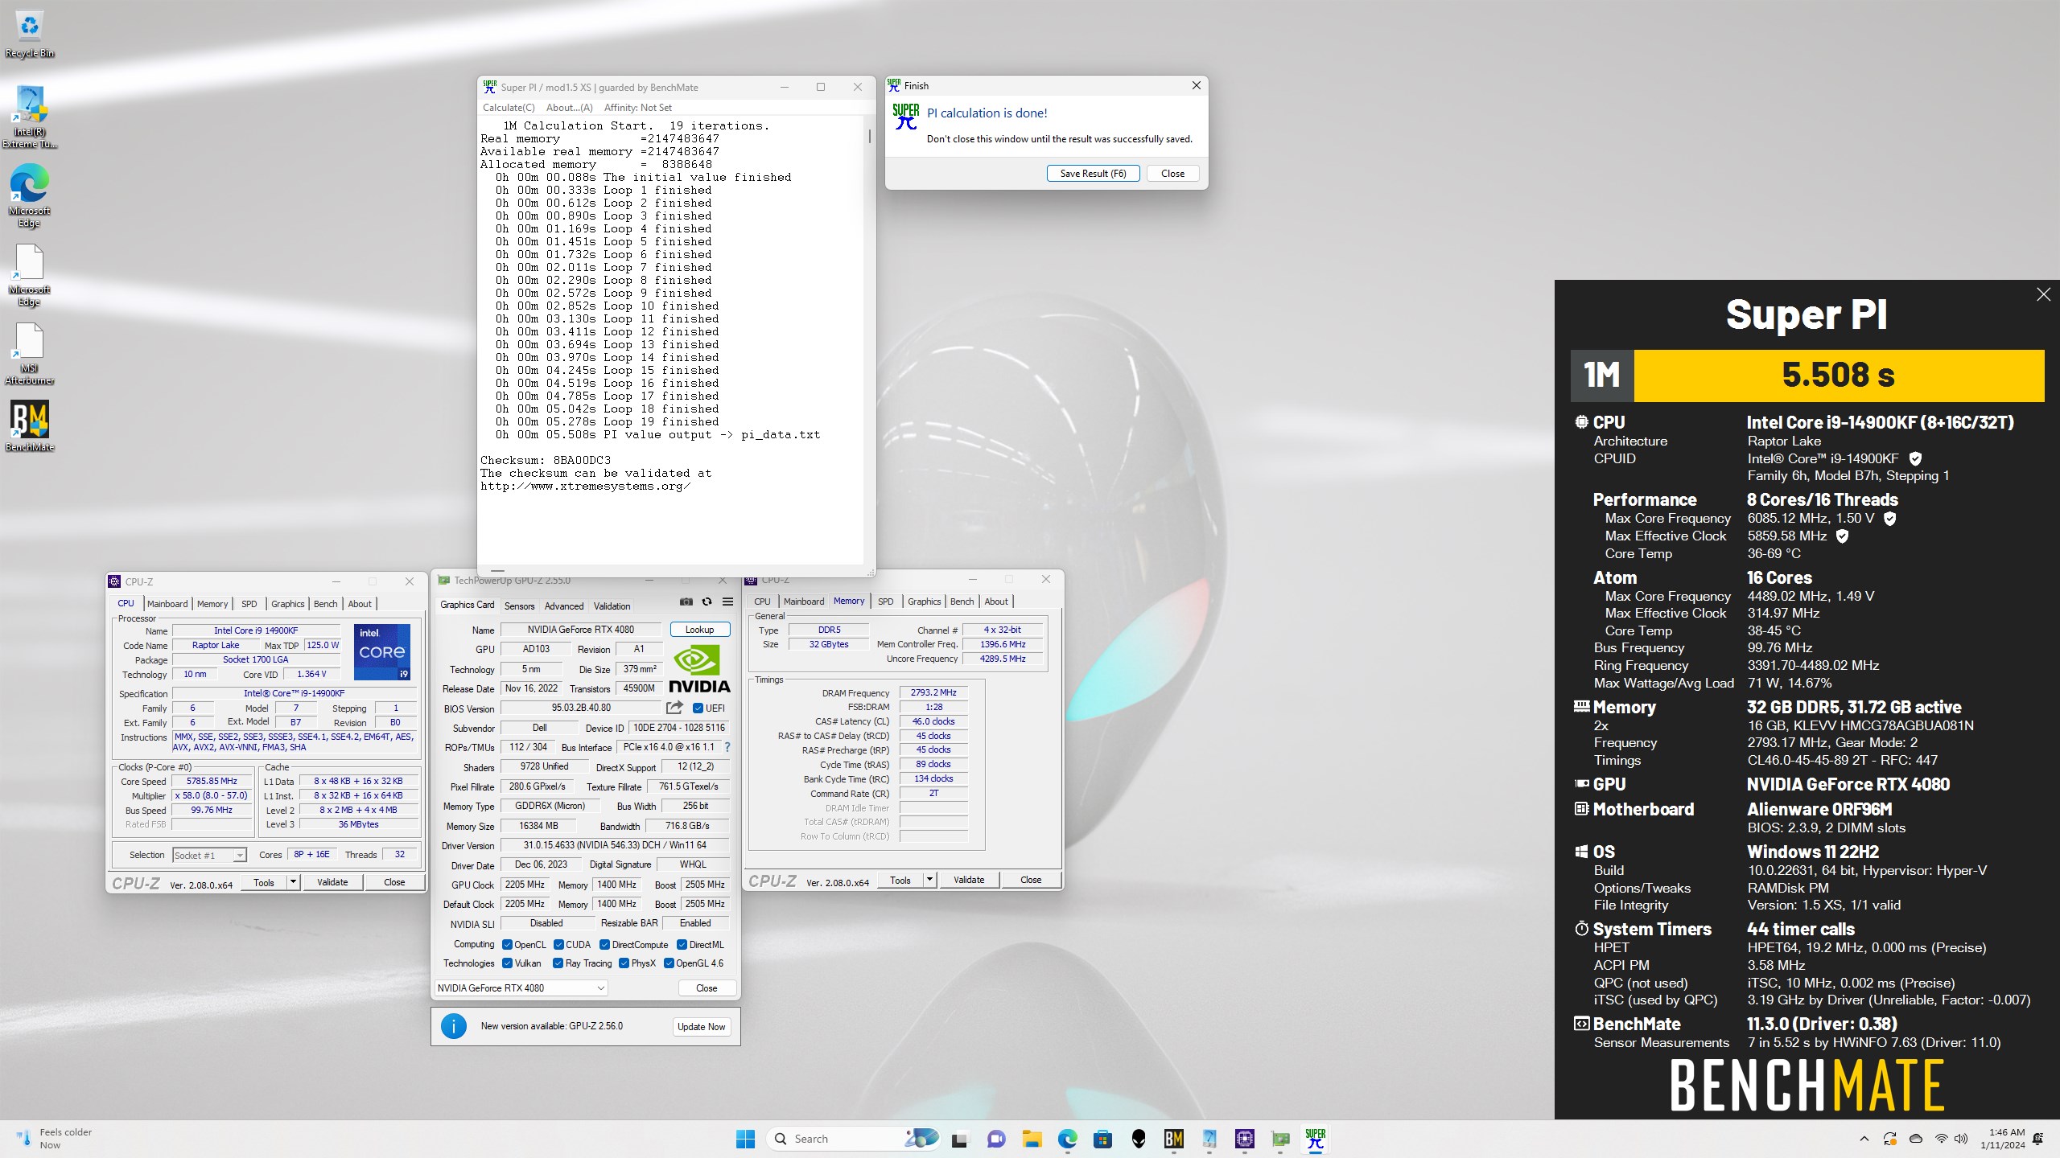Click bus interface question mark icon
The width and height of the screenshot is (2060, 1158).
click(727, 747)
